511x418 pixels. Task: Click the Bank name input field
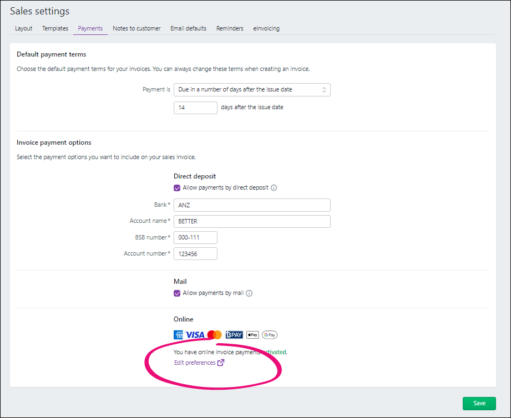(252, 205)
